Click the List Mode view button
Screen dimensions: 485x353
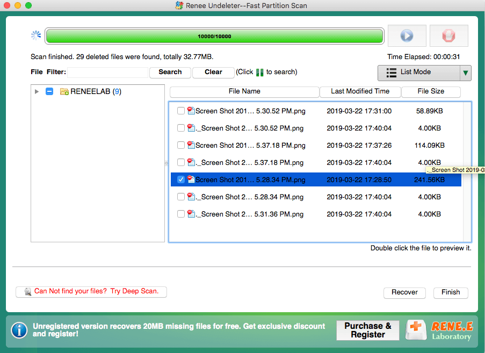419,73
